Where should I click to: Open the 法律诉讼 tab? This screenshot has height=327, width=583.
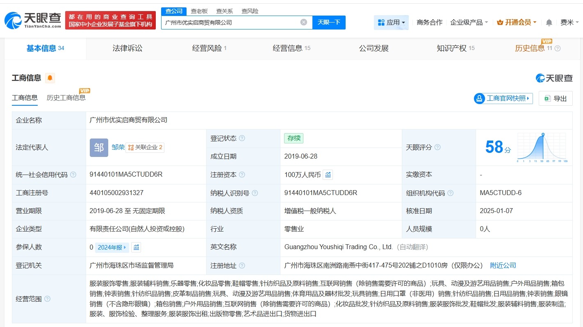(127, 48)
